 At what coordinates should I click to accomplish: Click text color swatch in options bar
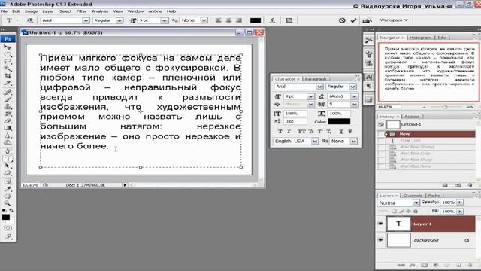[x=256, y=20]
